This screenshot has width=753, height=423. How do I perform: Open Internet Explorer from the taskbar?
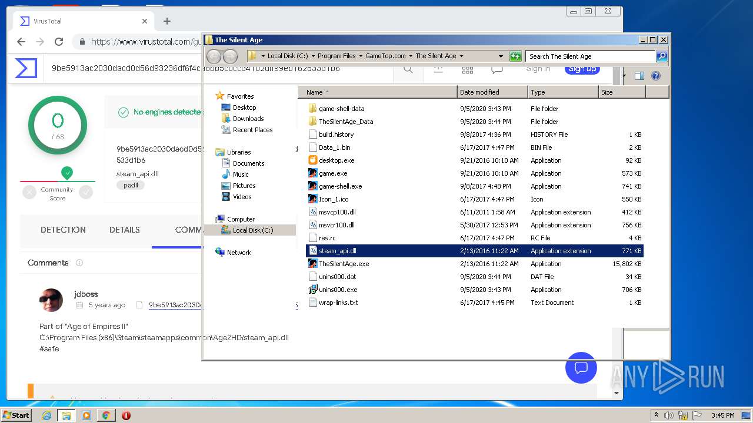(46, 415)
